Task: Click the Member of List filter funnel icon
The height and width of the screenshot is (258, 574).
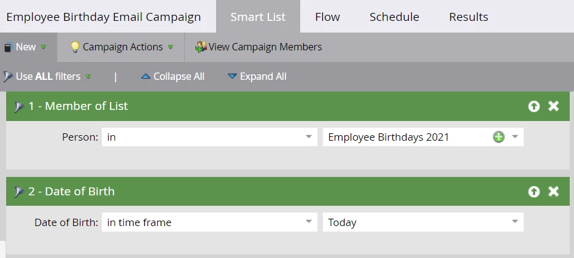Action: (18, 106)
